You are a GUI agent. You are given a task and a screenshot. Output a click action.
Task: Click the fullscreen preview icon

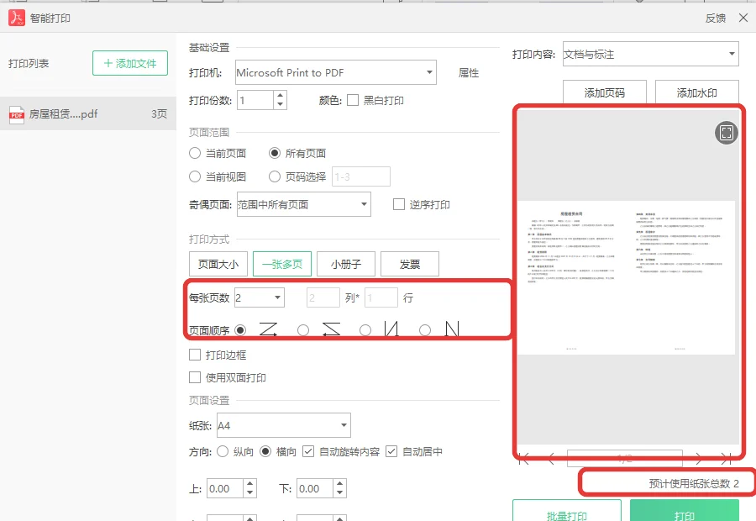(x=726, y=133)
